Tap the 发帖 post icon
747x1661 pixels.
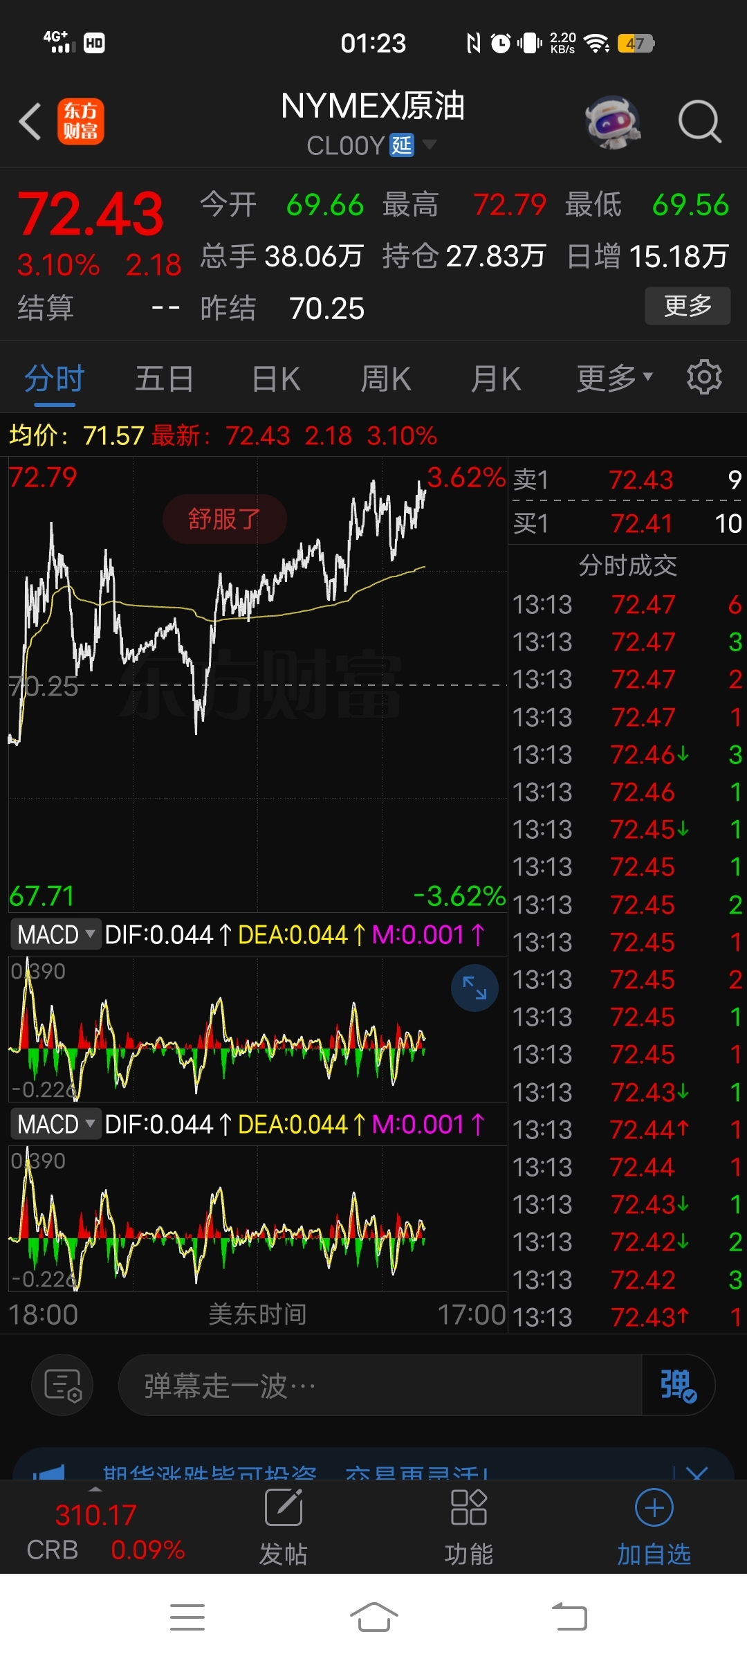pyautogui.click(x=284, y=1527)
